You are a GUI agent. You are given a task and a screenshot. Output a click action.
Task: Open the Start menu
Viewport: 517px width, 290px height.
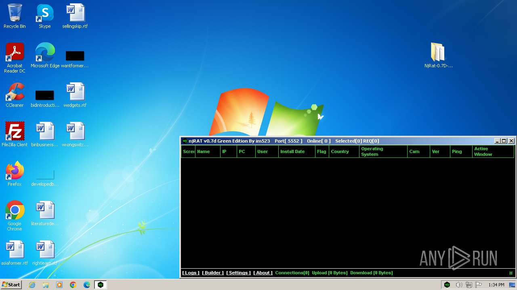coord(11,285)
